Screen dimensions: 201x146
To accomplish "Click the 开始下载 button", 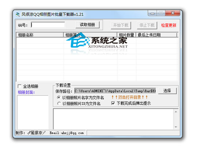I will pyautogui.click(x=121, y=25).
